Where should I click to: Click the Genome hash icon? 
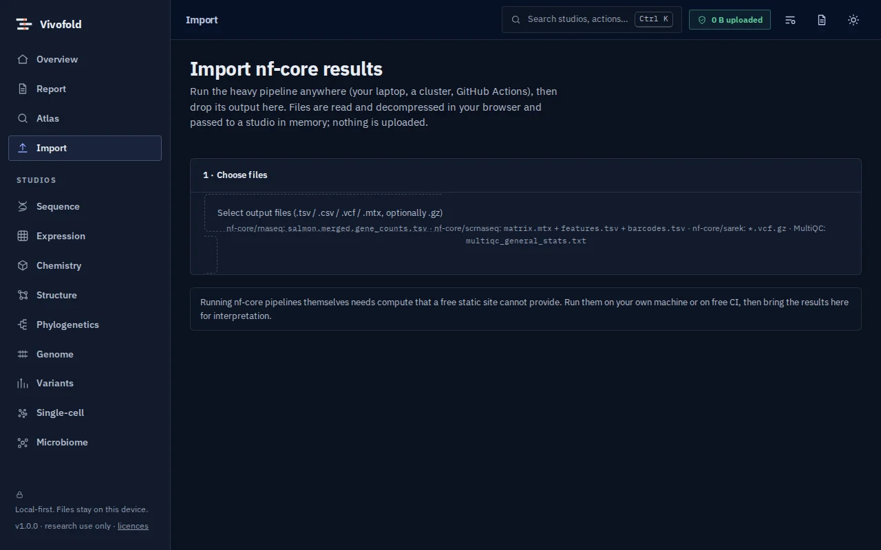pyautogui.click(x=23, y=354)
